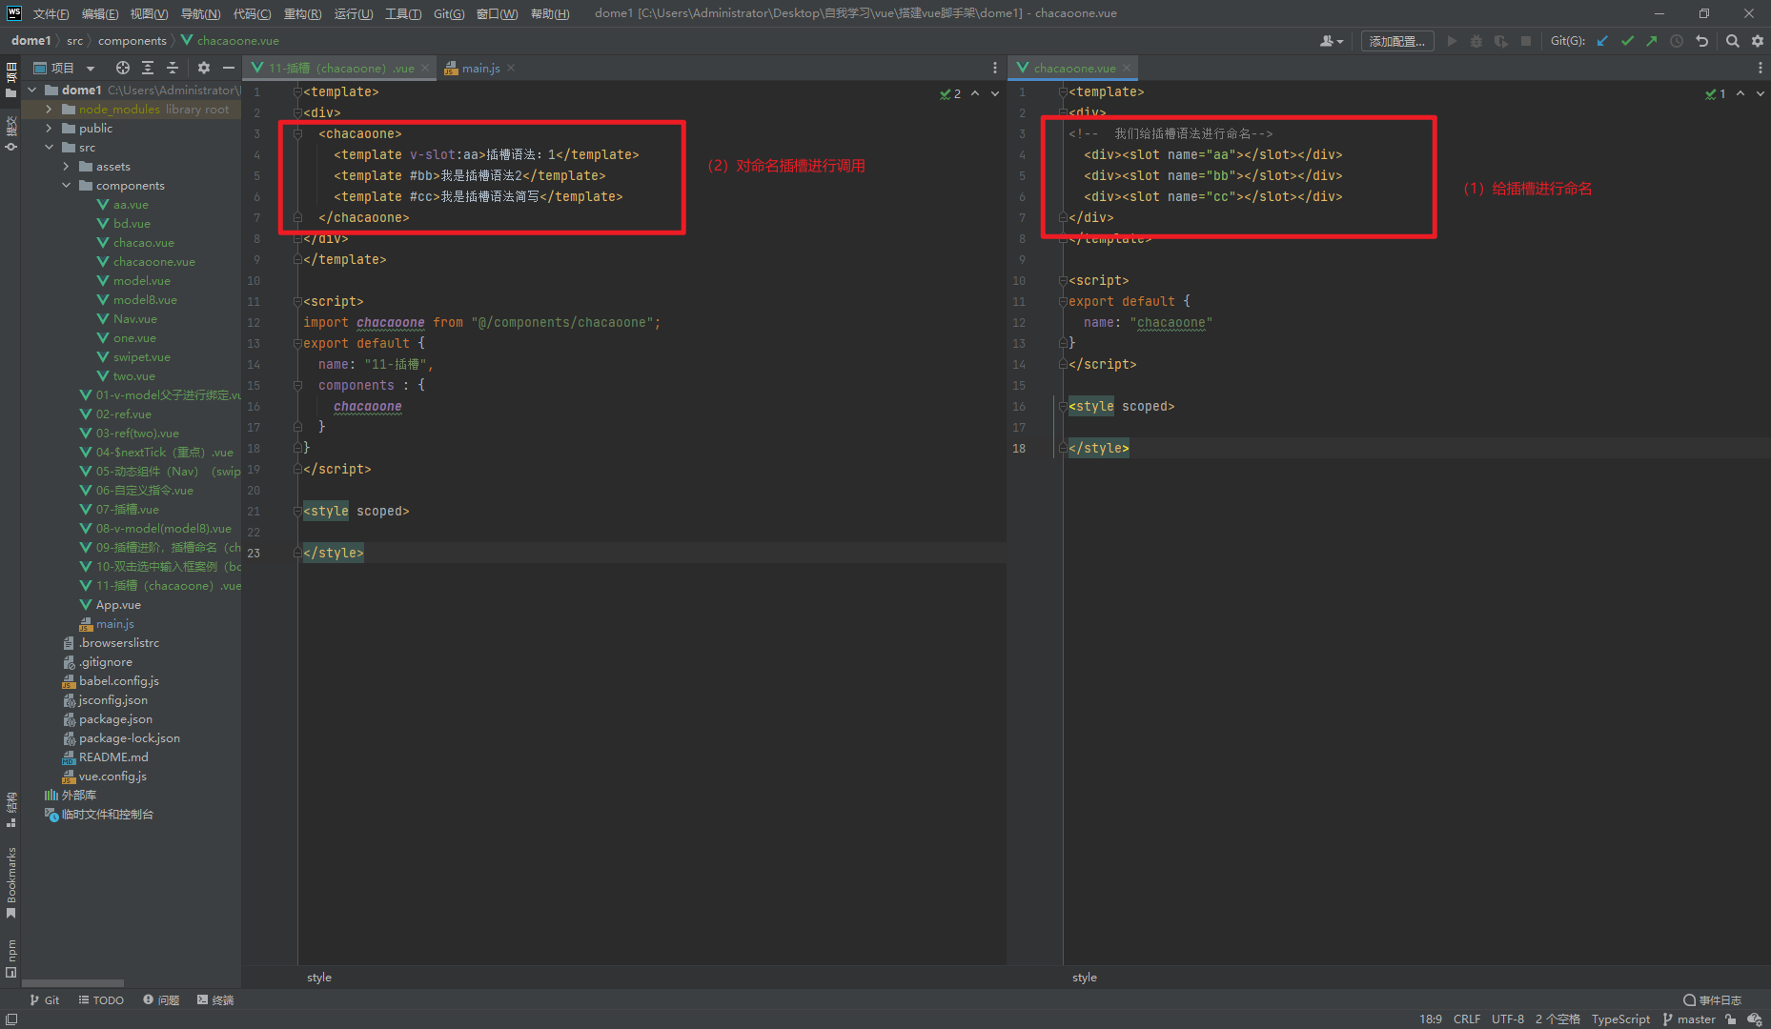1771x1029 pixels.
Task: Toggle the tool windows button at bottom-left corner
Action: (10, 1019)
